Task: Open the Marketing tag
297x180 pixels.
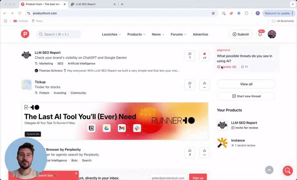Action: point(46,64)
